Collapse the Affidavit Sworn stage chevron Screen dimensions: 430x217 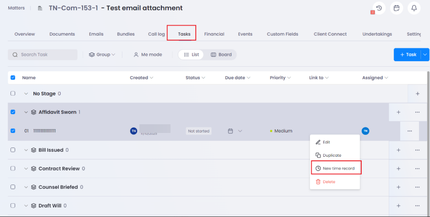[x=26, y=112]
